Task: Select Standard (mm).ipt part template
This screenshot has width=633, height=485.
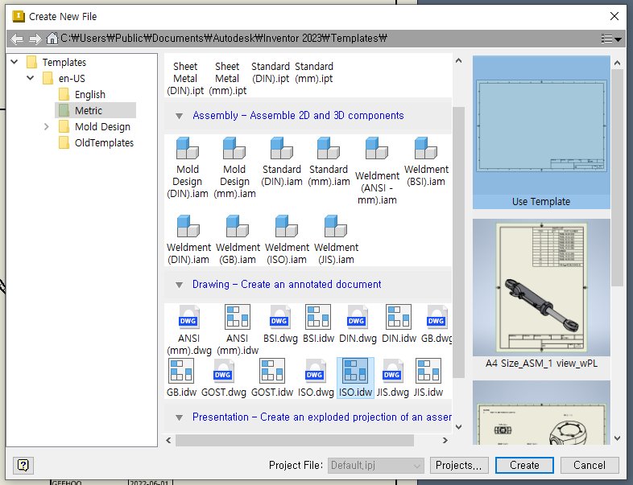Action: (313, 72)
